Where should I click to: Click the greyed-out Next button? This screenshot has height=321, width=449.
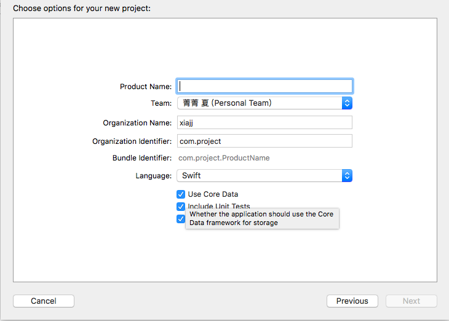click(411, 301)
